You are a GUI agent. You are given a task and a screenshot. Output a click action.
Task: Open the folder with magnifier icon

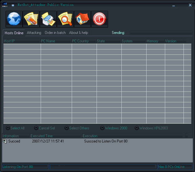(x=65, y=19)
